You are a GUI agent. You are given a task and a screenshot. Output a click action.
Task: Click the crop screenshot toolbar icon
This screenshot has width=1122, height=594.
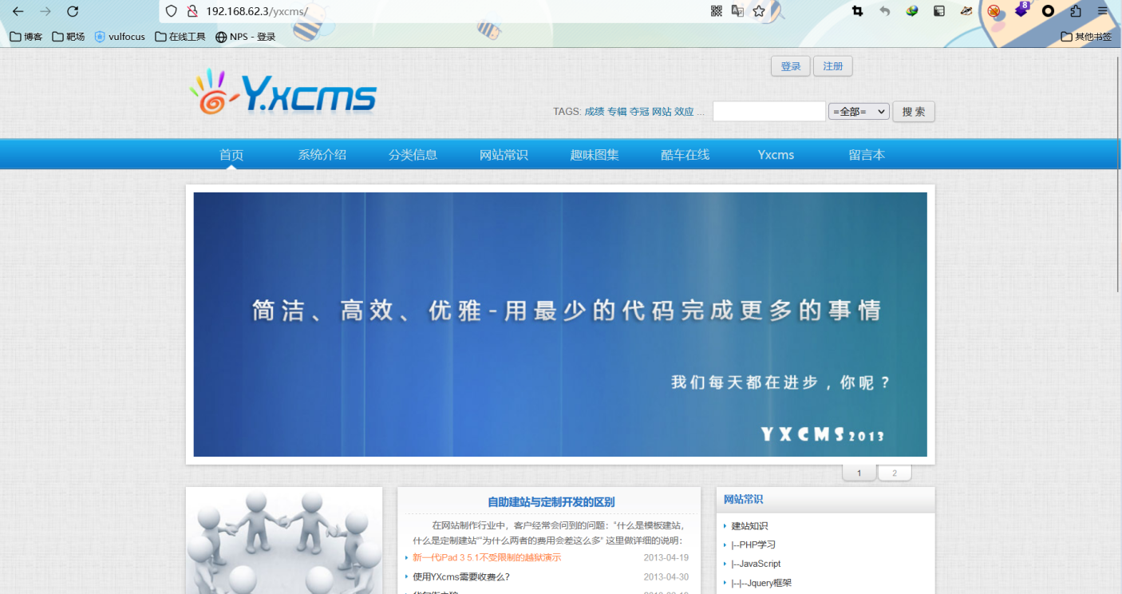(x=858, y=11)
